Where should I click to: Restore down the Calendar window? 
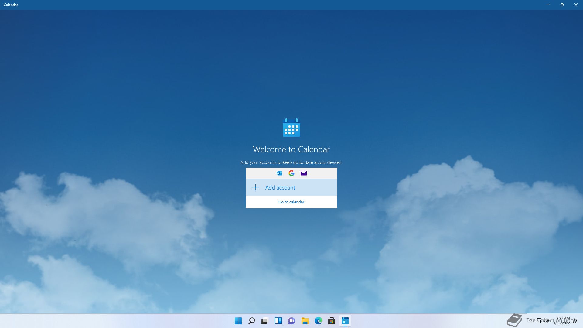click(x=562, y=5)
